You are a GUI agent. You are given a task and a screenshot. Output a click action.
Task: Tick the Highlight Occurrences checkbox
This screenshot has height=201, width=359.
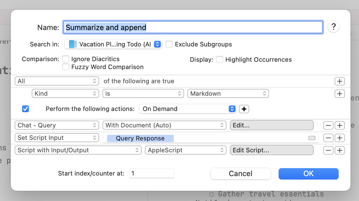[x=220, y=59]
